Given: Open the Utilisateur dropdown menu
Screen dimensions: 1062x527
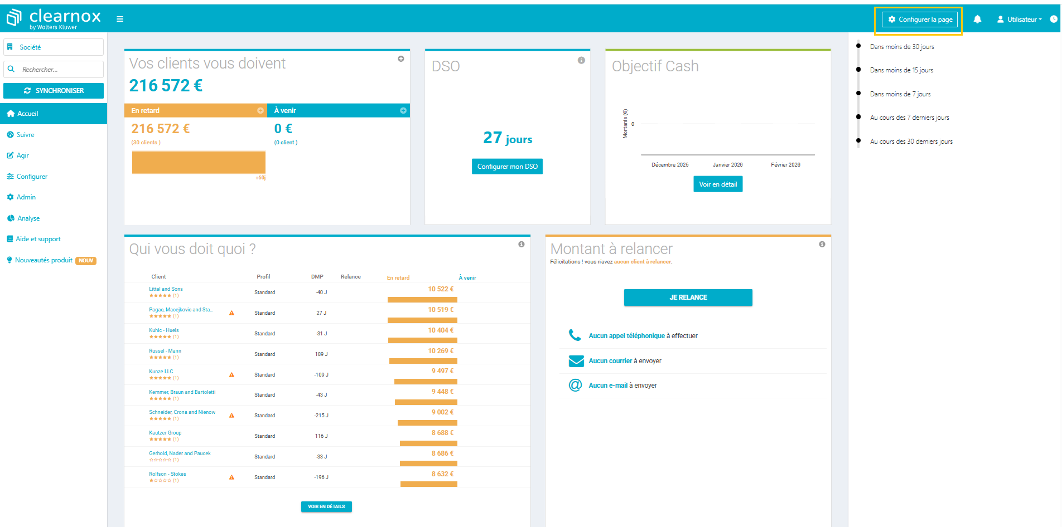Looking at the screenshot, I should pyautogui.click(x=1020, y=19).
